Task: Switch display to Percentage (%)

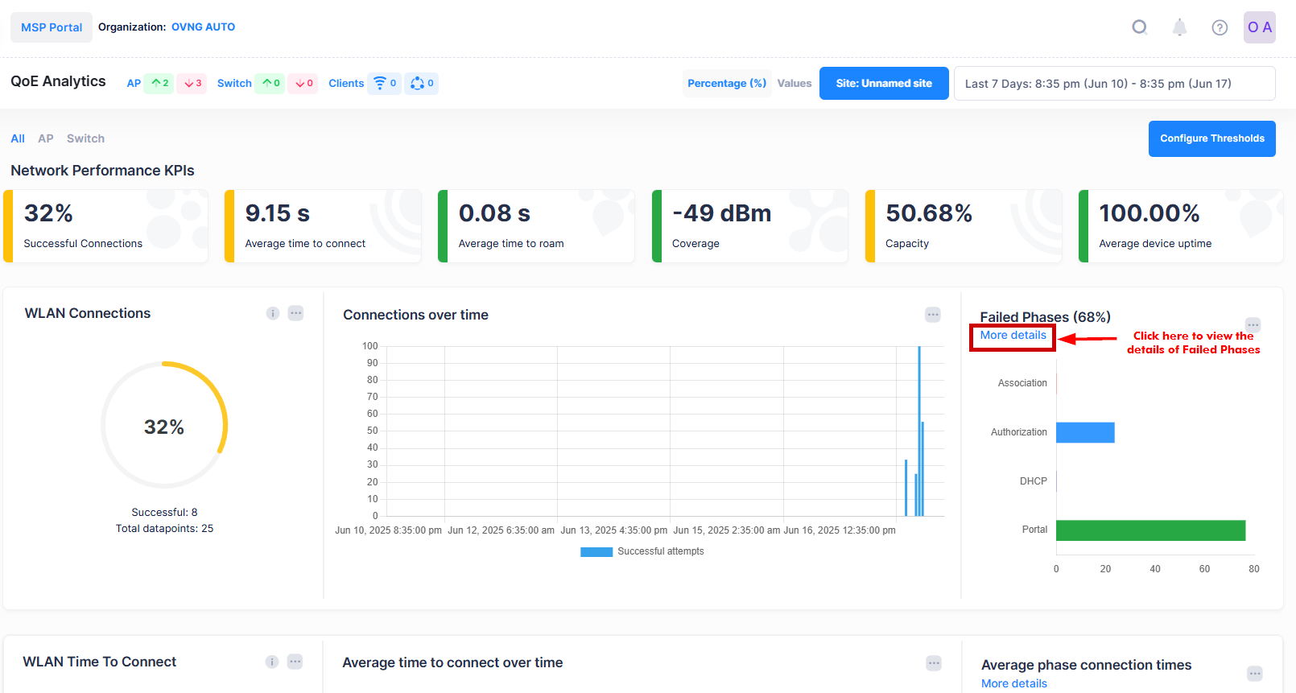Action: [x=726, y=83]
